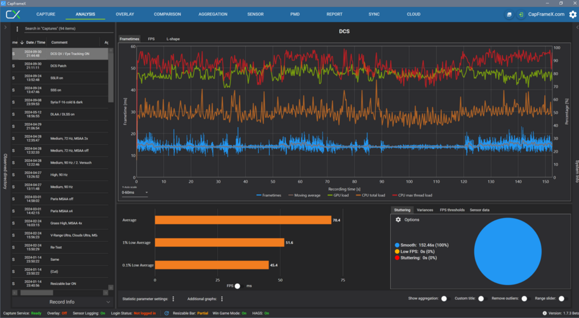Expand the Record Info panel
The width and height of the screenshot is (579, 318).
pyautogui.click(x=108, y=302)
